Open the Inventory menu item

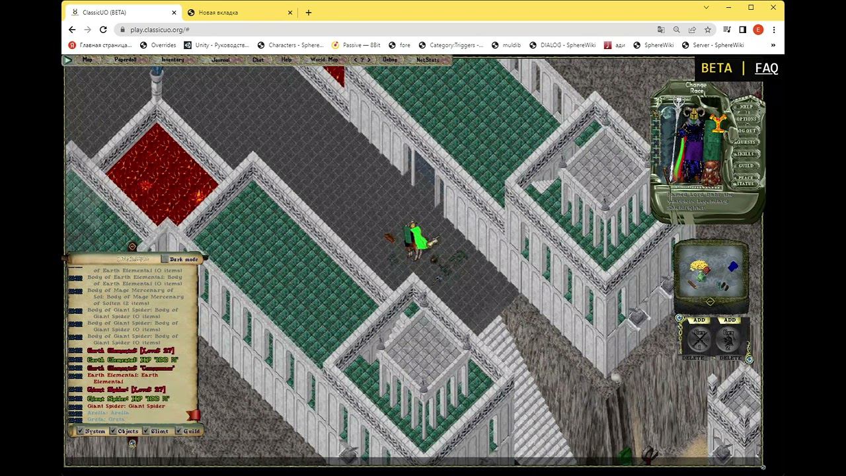[173, 60]
